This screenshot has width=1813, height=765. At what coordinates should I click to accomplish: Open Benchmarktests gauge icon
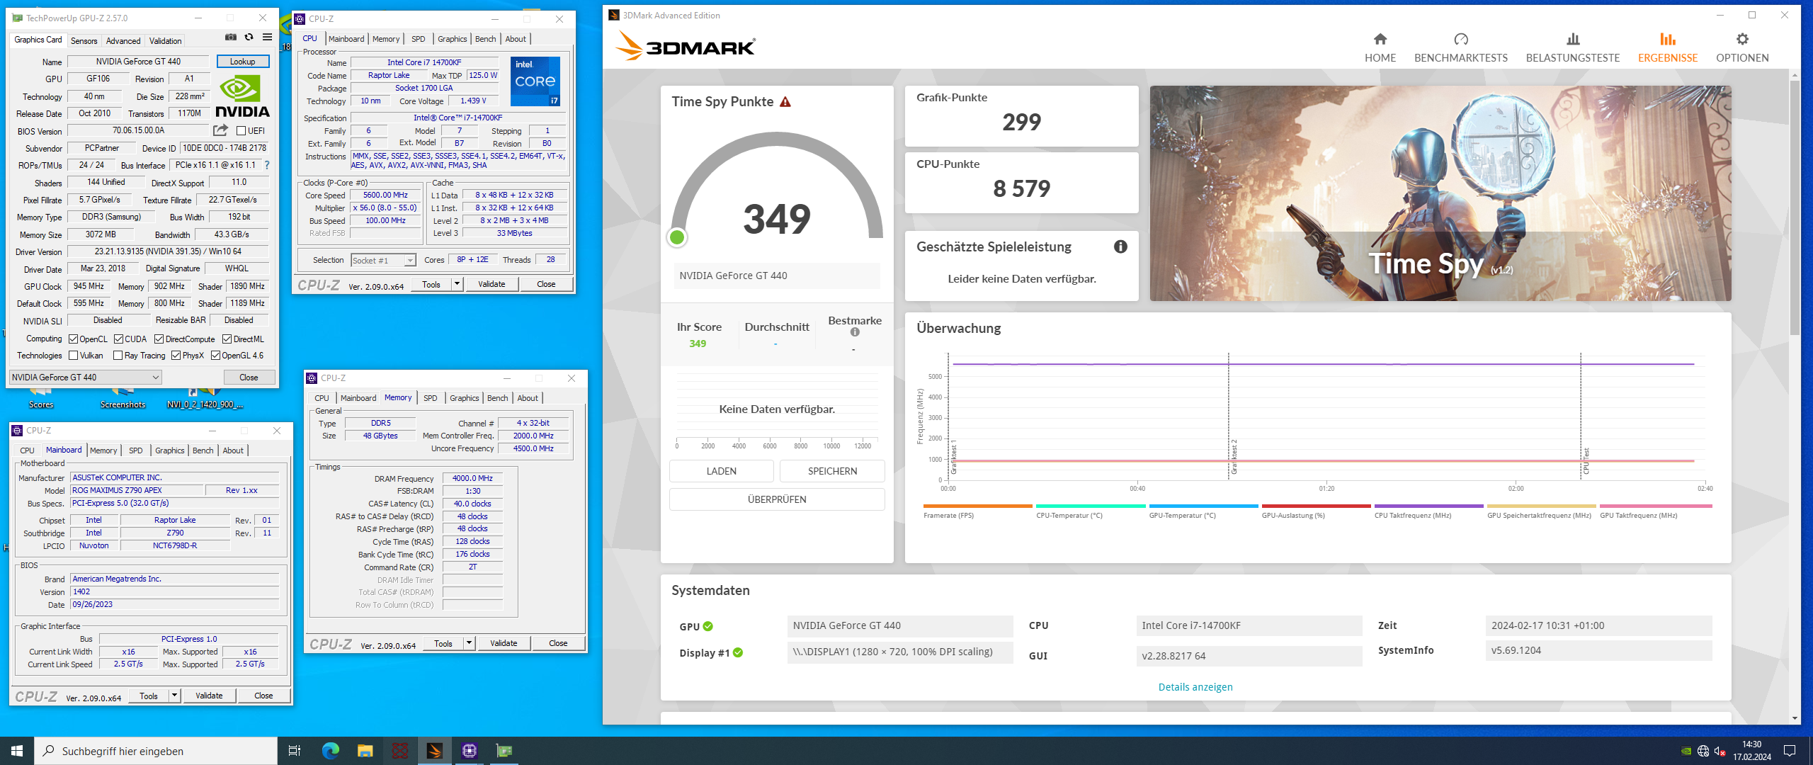[x=1460, y=39]
